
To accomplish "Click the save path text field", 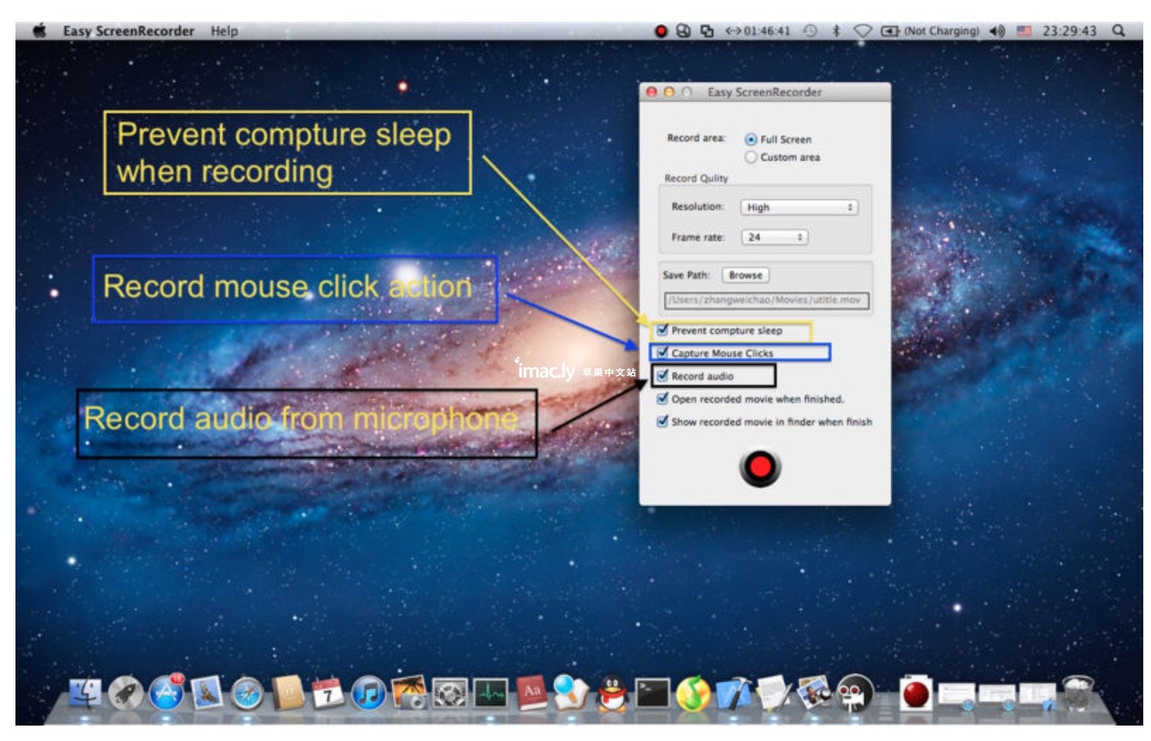I will click(766, 300).
